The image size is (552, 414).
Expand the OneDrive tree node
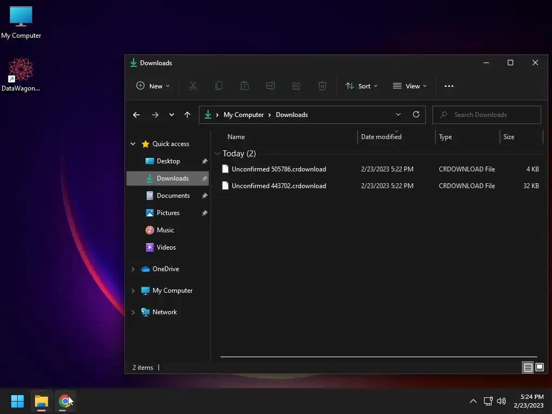[133, 269]
